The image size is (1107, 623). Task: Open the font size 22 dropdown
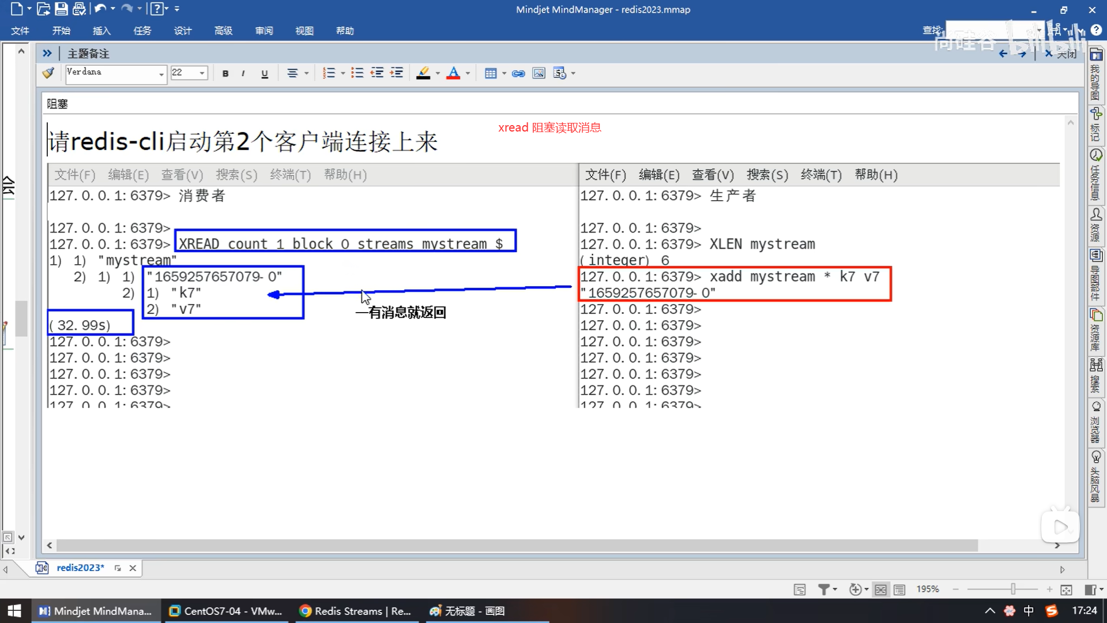[x=202, y=73]
